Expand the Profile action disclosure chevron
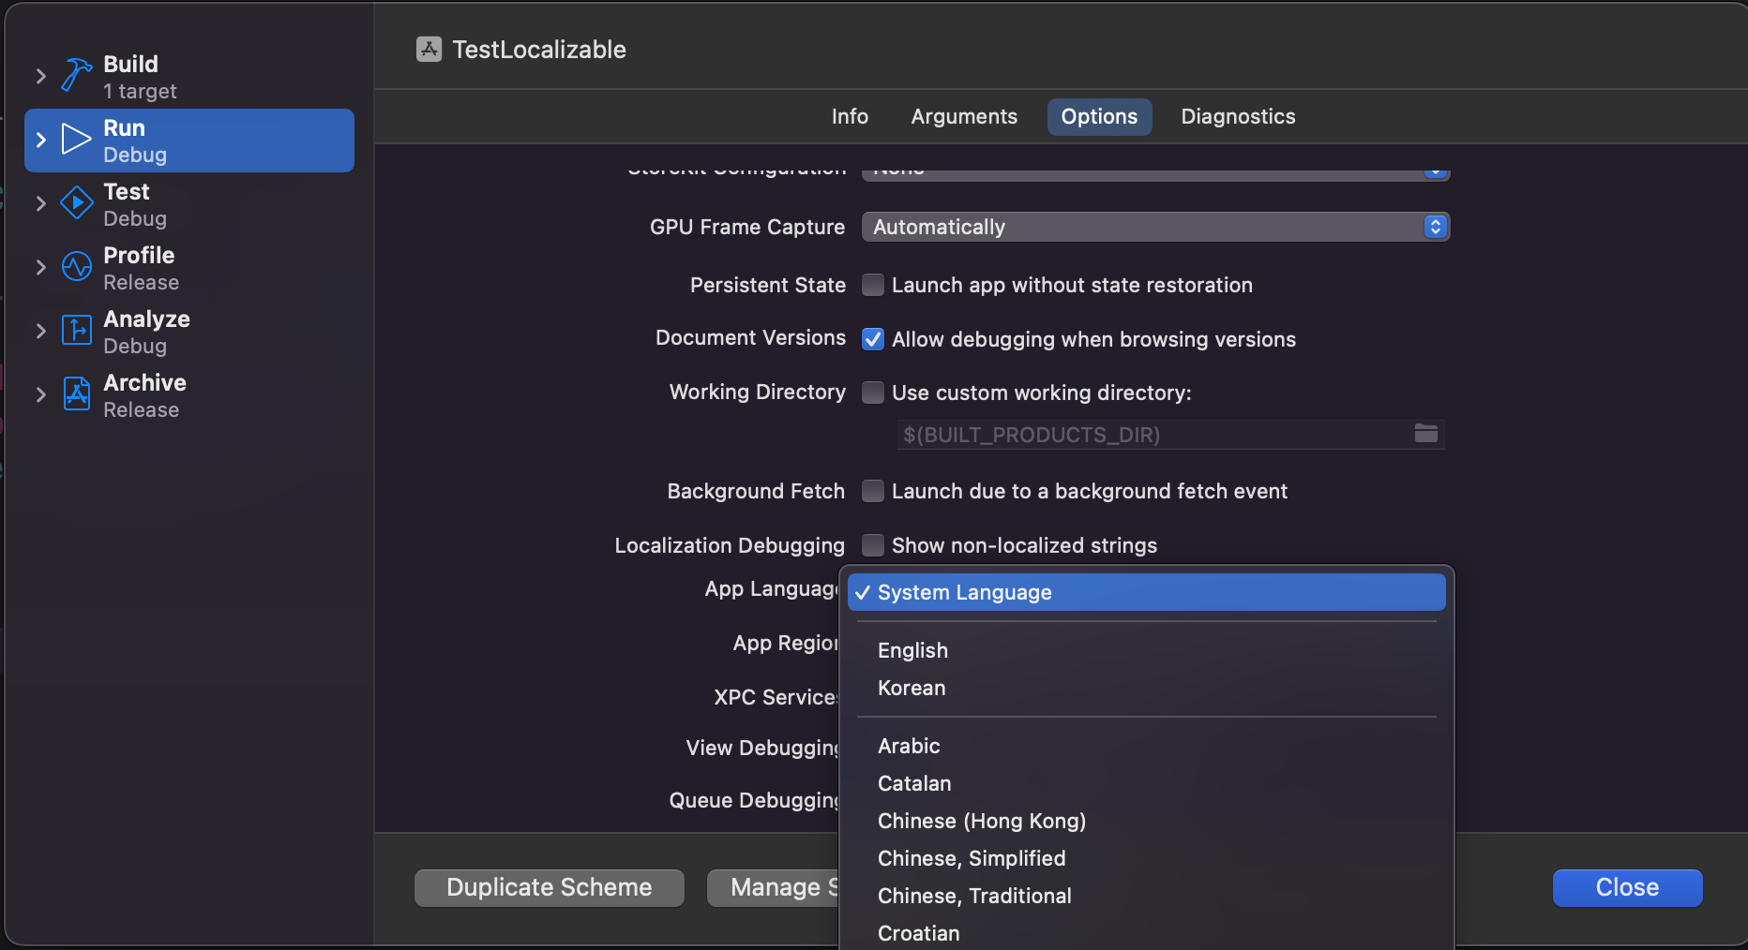This screenshot has width=1748, height=950. click(40, 267)
